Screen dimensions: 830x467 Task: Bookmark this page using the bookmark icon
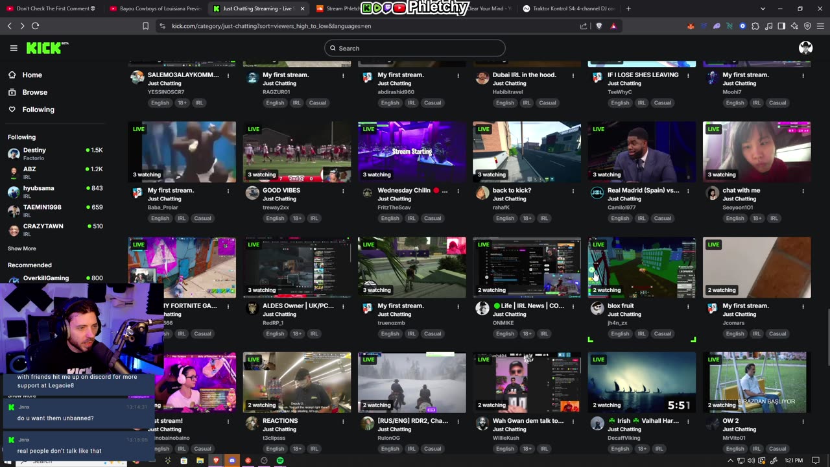[x=145, y=26]
